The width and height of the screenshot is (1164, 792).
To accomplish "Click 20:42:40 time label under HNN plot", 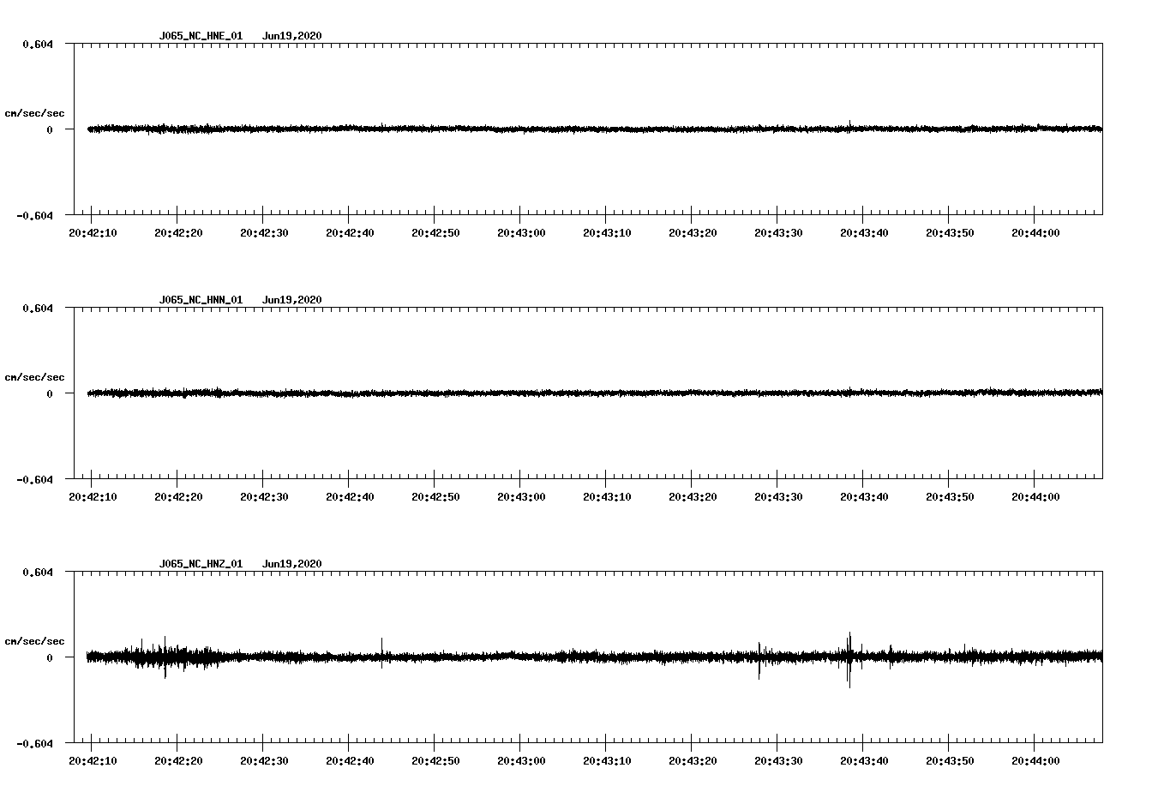I will 350,497.
